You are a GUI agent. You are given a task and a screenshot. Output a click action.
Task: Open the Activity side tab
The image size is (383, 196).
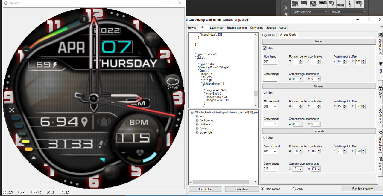pyautogui.click(x=380, y=116)
